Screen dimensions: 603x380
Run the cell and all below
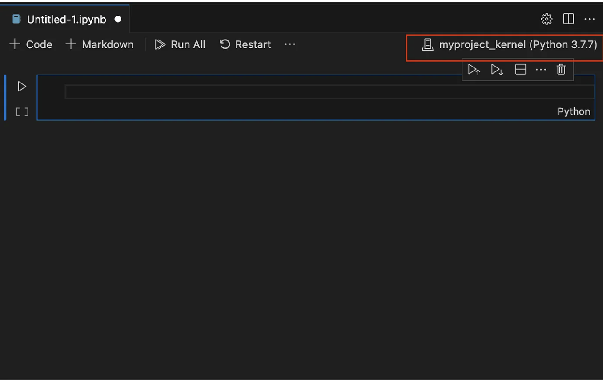[x=497, y=69]
